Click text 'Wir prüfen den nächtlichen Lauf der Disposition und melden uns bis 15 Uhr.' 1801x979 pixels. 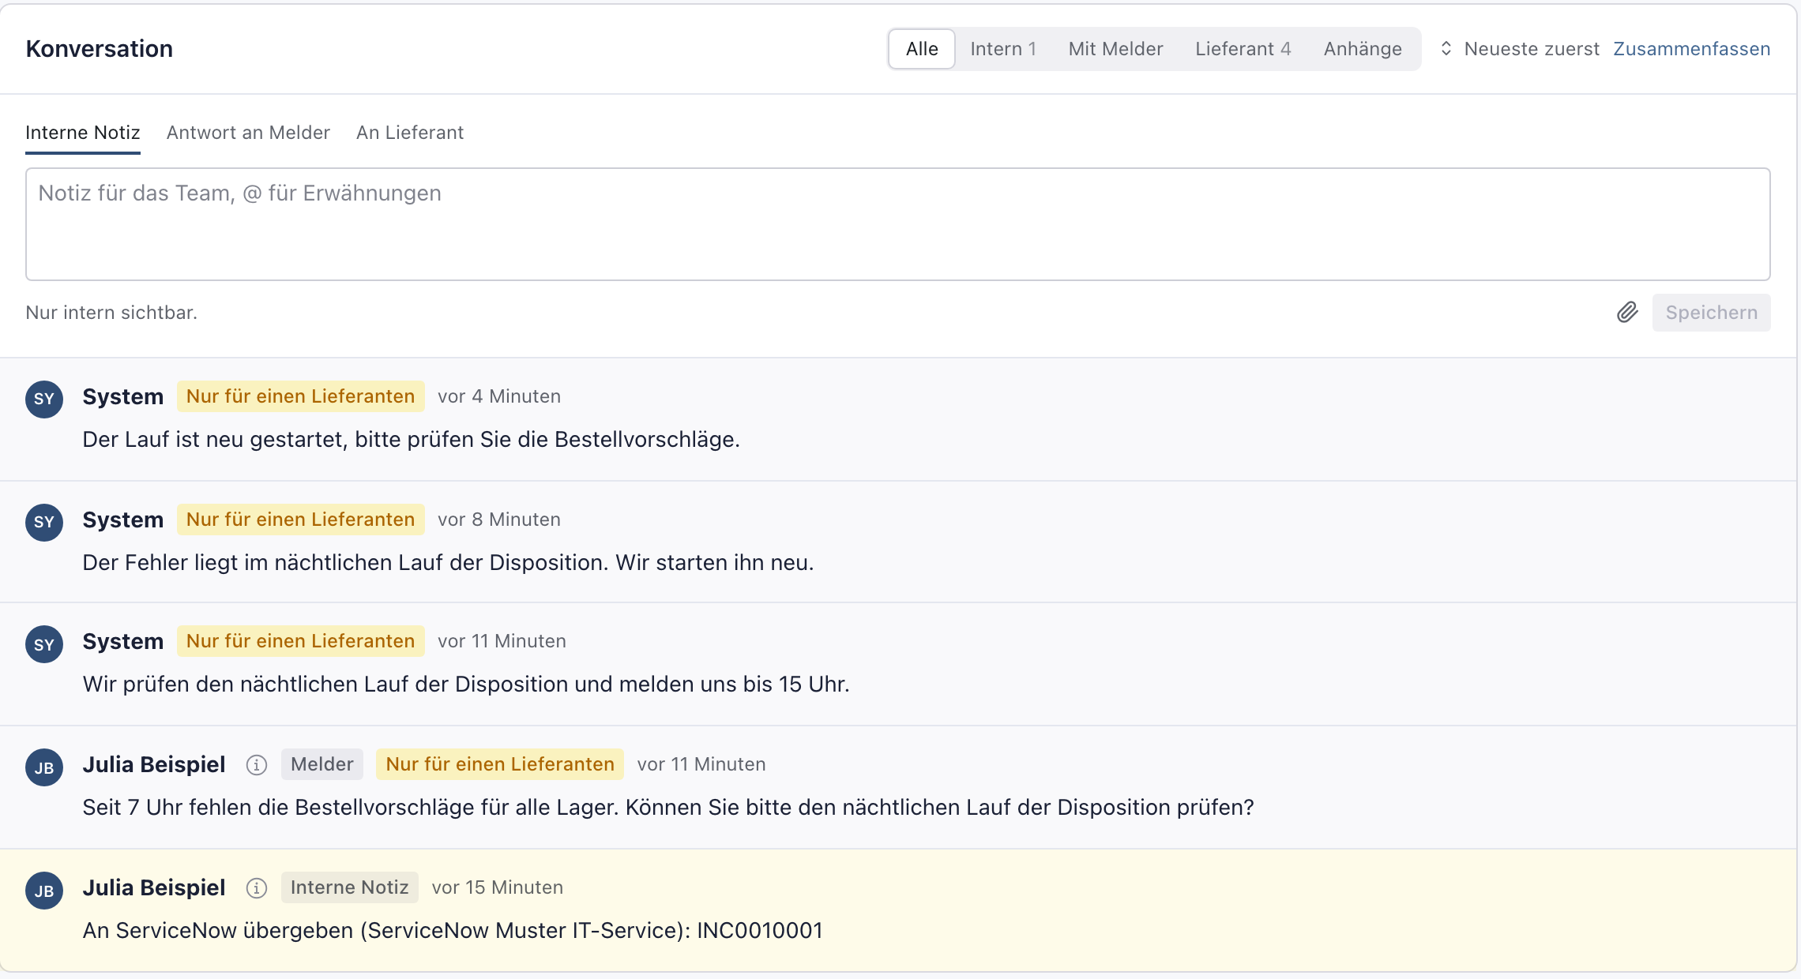coord(466,685)
